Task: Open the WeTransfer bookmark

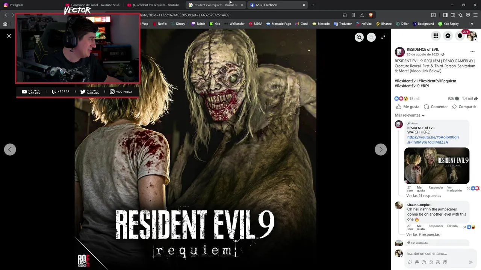Action: click(x=234, y=24)
